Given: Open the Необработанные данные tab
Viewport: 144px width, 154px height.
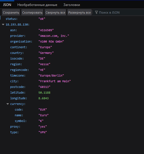Looking at the screenshot, I should coord(37,5).
